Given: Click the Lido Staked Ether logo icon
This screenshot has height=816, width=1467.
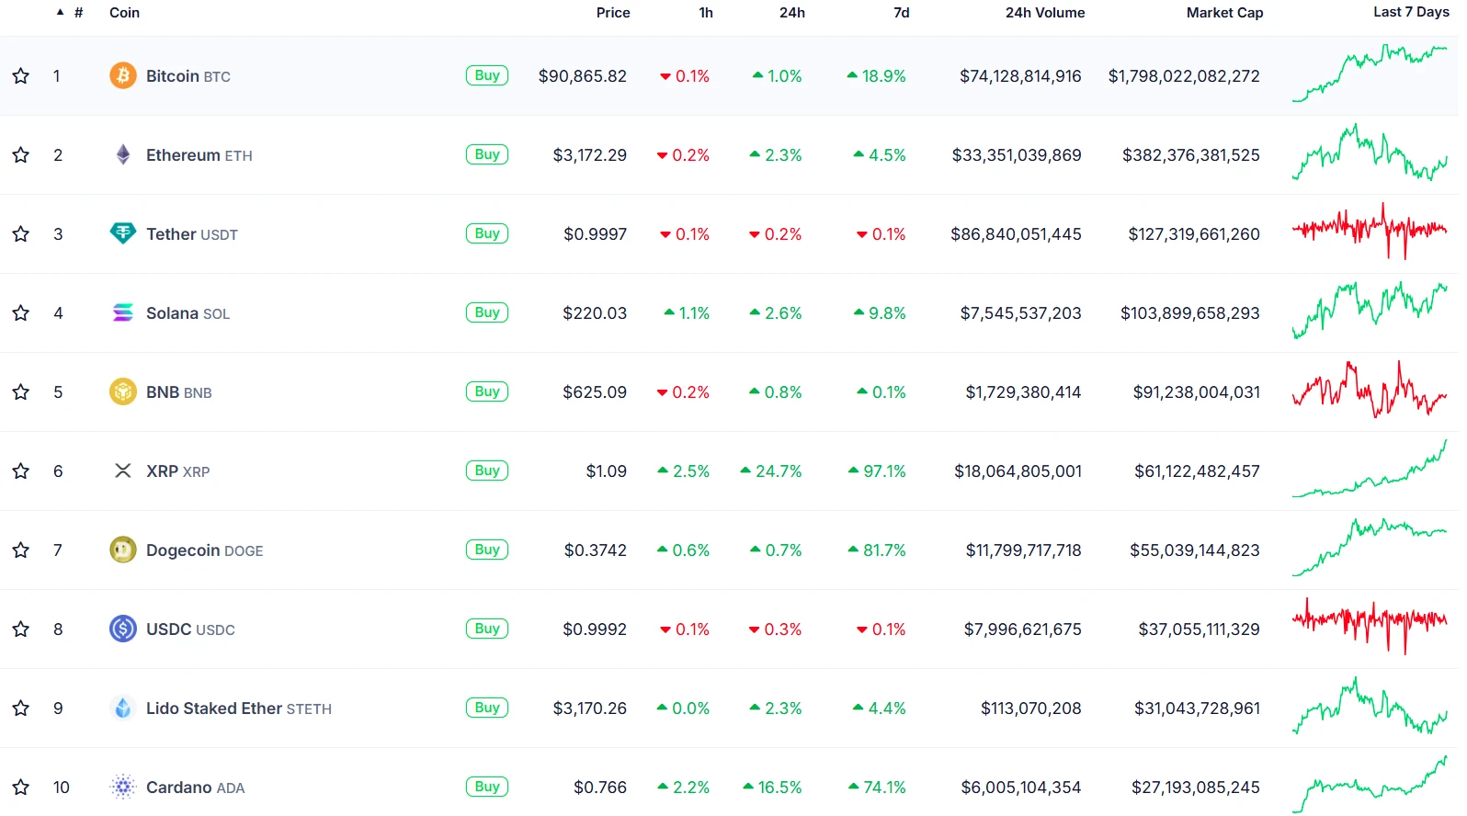Looking at the screenshot, I should click(x=123, y=708).
